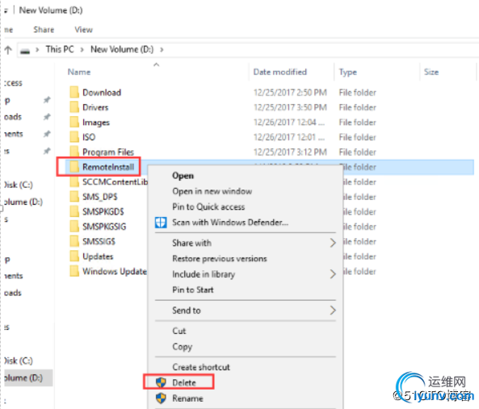Sort by the Date modified column
Screen dimensions: 479x409
click(279, 72)
